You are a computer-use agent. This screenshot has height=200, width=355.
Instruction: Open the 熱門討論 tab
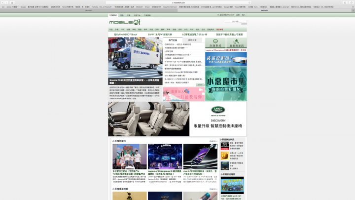tap(173, 40)
